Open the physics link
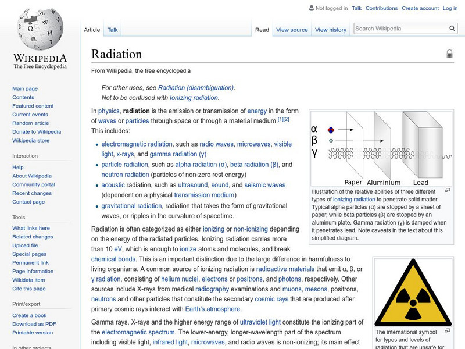465x349 pixels. (x=109, y=111)
